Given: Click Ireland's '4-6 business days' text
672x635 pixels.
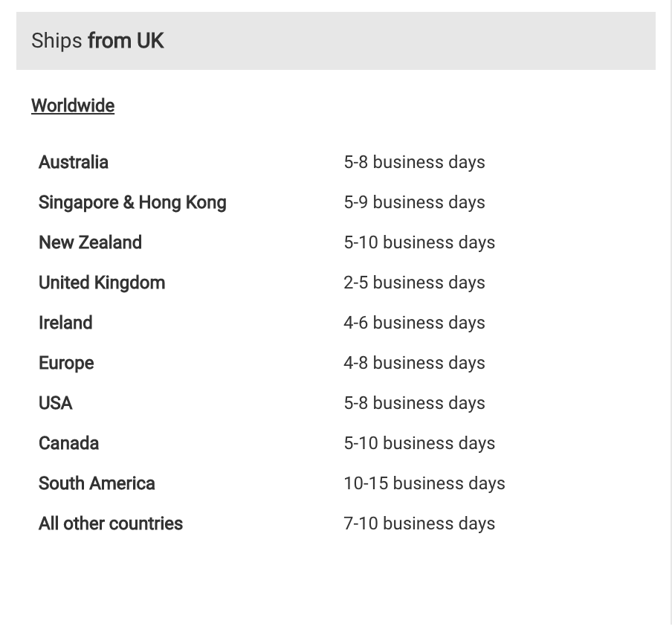Looking at the screenshot, I should coord(414,323).
